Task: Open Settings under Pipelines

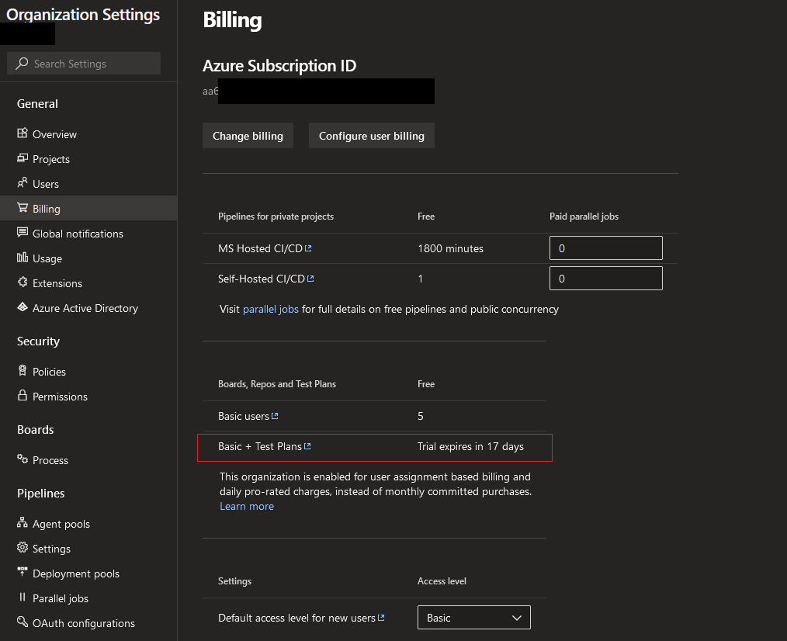Action: 51,549
